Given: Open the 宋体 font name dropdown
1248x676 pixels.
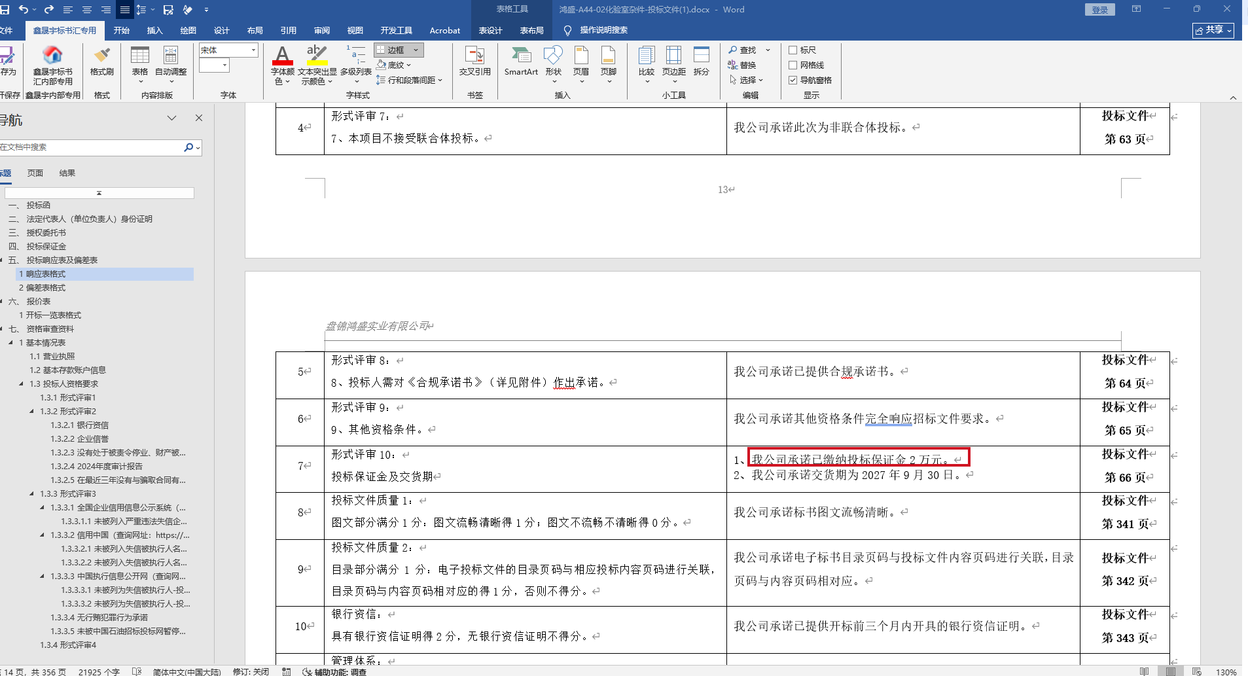Looking at the screenshot, I should (x=253, y=50).
